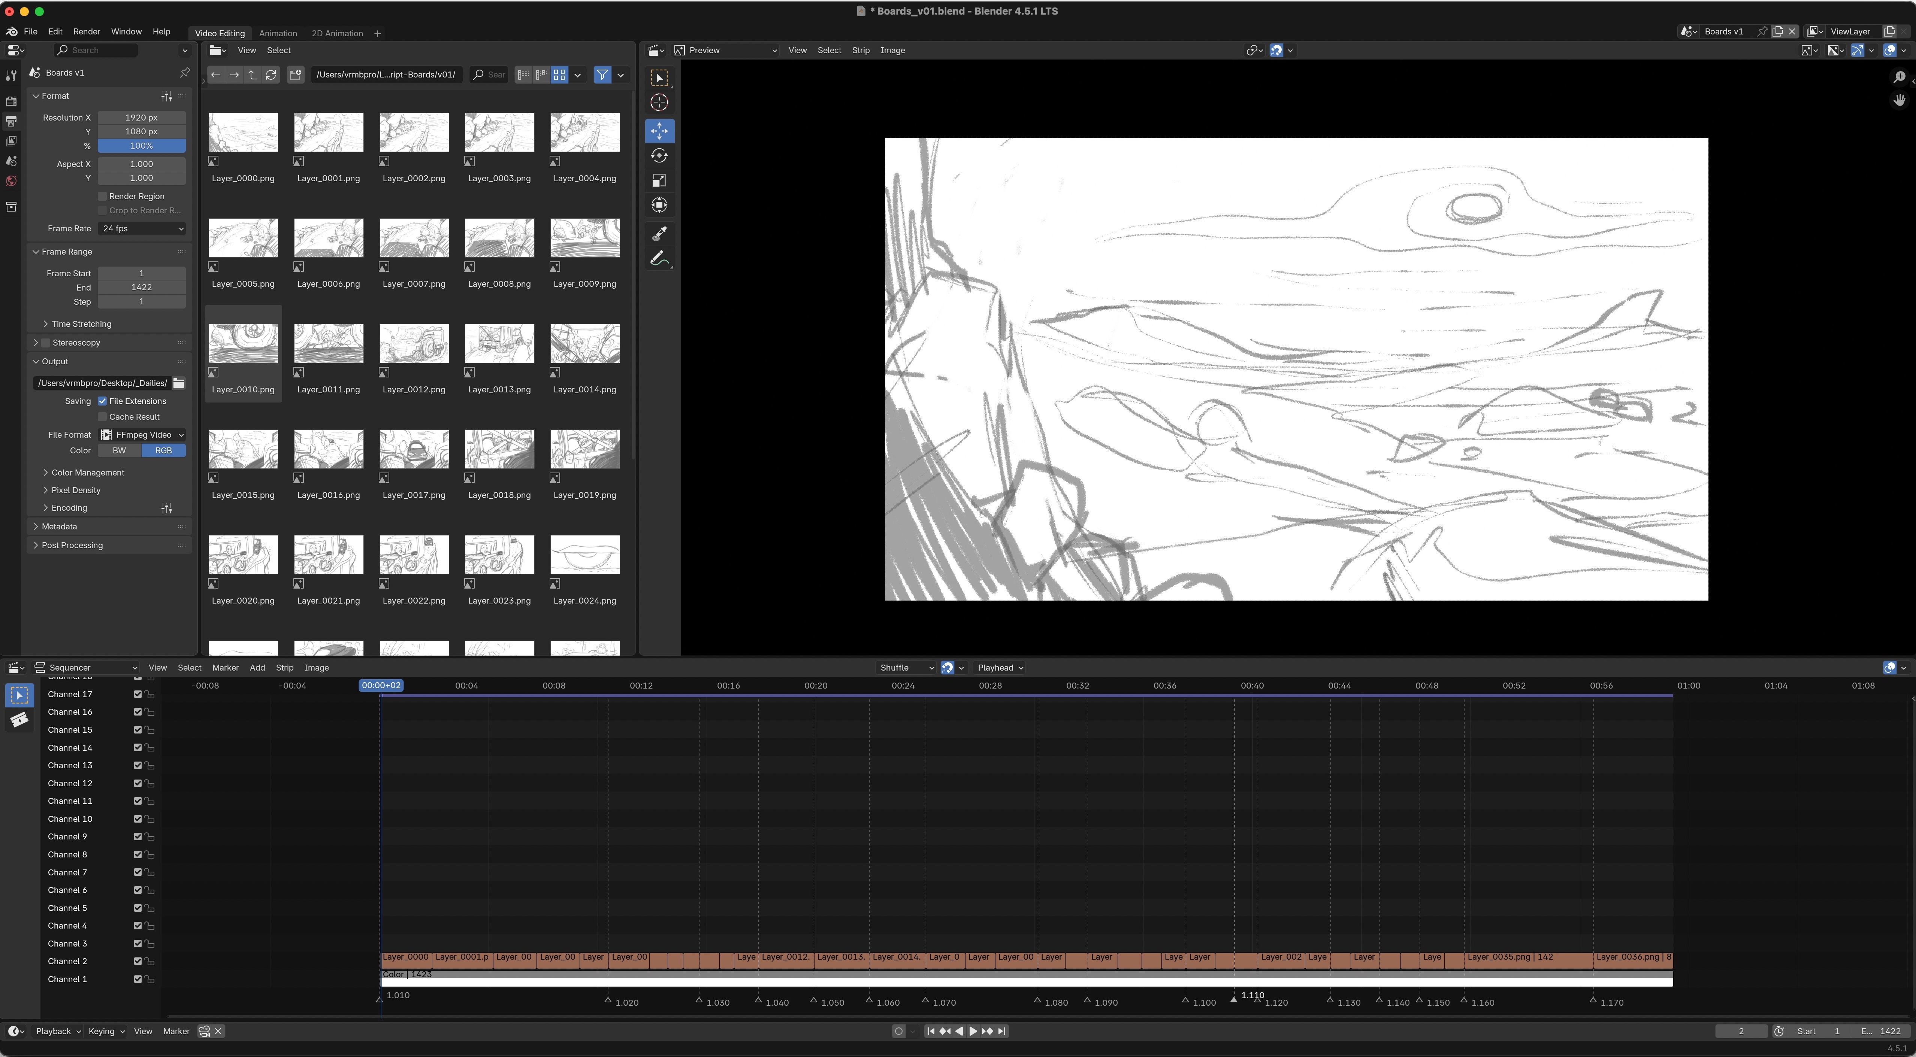
Task: Select the Annotate pencil tool
Action: coord(659,259)
